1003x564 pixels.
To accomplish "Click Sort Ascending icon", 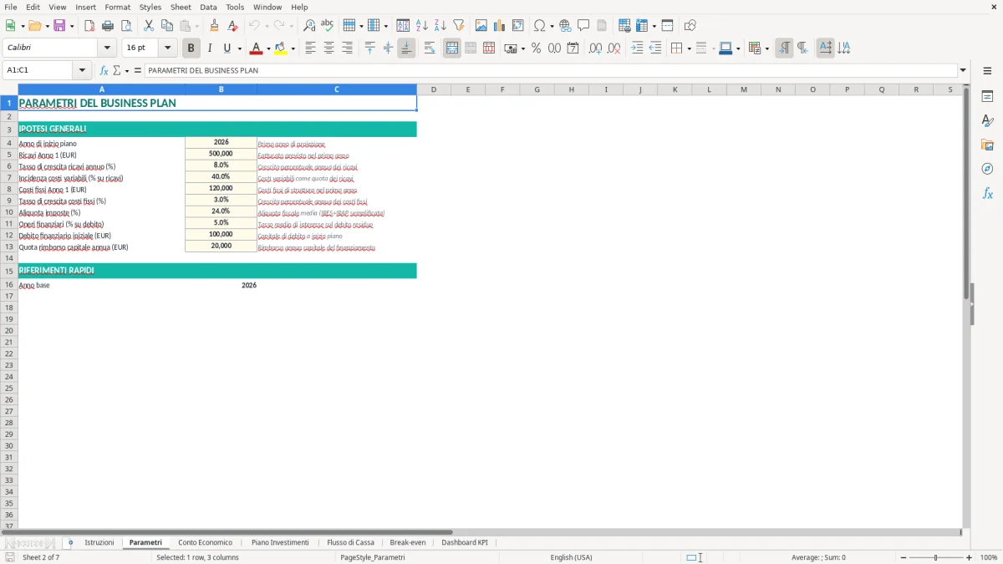I will (x=422, y=26).
